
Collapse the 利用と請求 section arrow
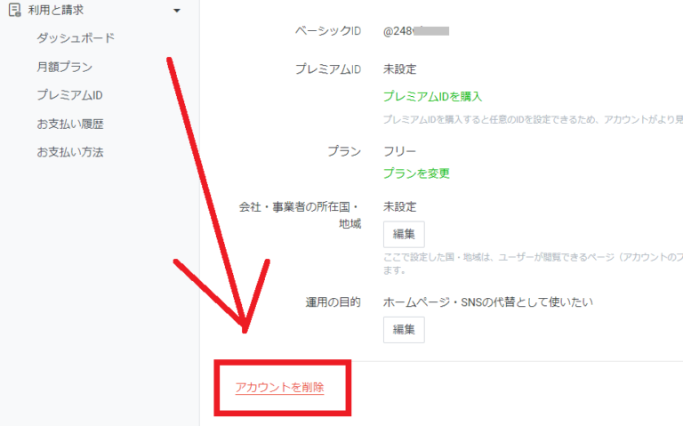coord(176,11)
